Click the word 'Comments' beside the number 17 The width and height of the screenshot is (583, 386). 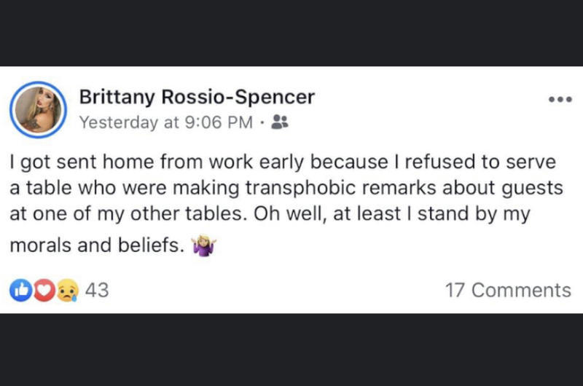click(x=521, y=290)
